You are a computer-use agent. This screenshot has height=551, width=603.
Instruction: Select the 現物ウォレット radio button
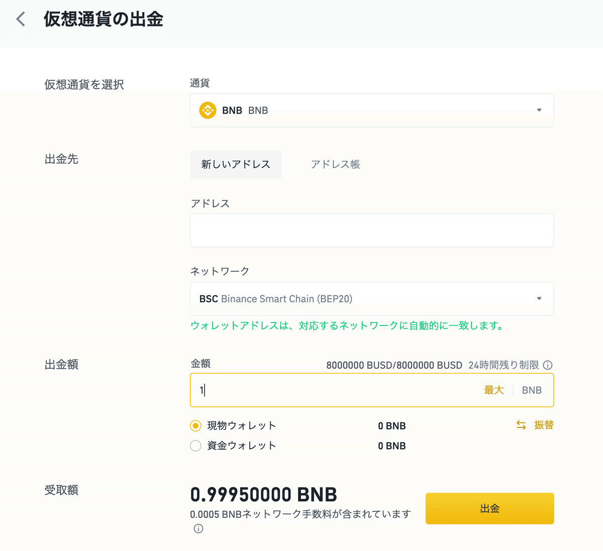195,426
